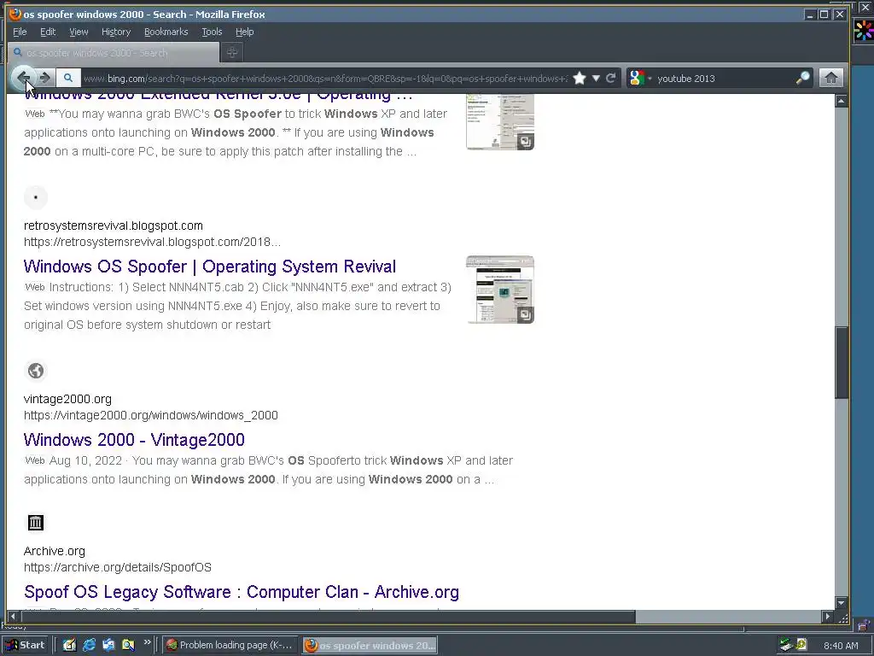Click the vintage2000.org site name
The height and width of the screenshot is (656, 874).
[x=67, y=400]
